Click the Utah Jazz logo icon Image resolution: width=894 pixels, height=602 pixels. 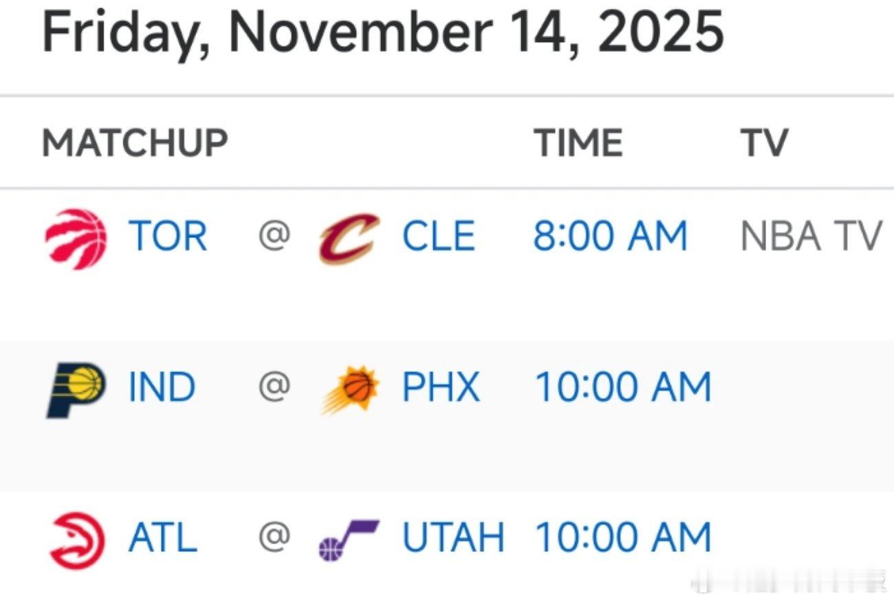tap(349, 540)
